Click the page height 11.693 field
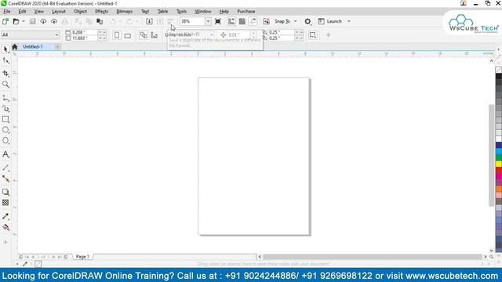Viewport: 502px width, 282px height. (84, 38)
